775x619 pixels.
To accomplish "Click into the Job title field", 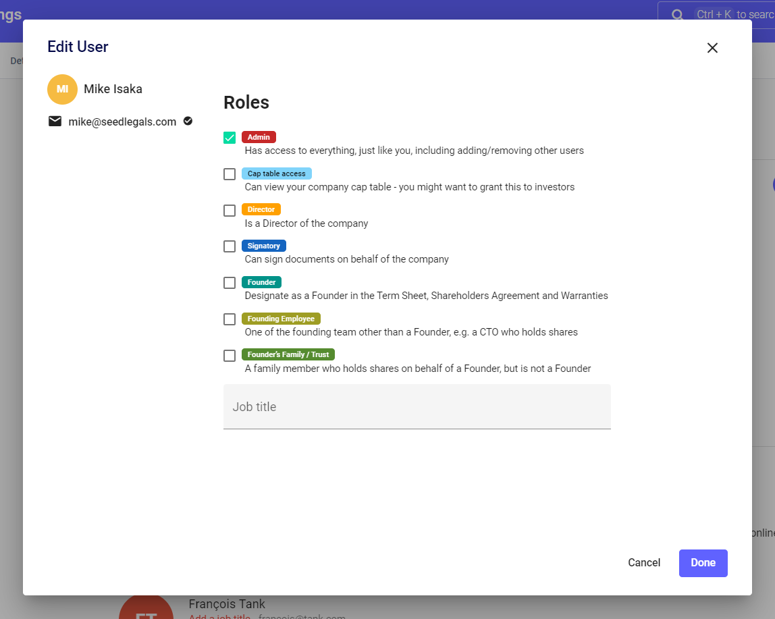I will coord(417,406).
